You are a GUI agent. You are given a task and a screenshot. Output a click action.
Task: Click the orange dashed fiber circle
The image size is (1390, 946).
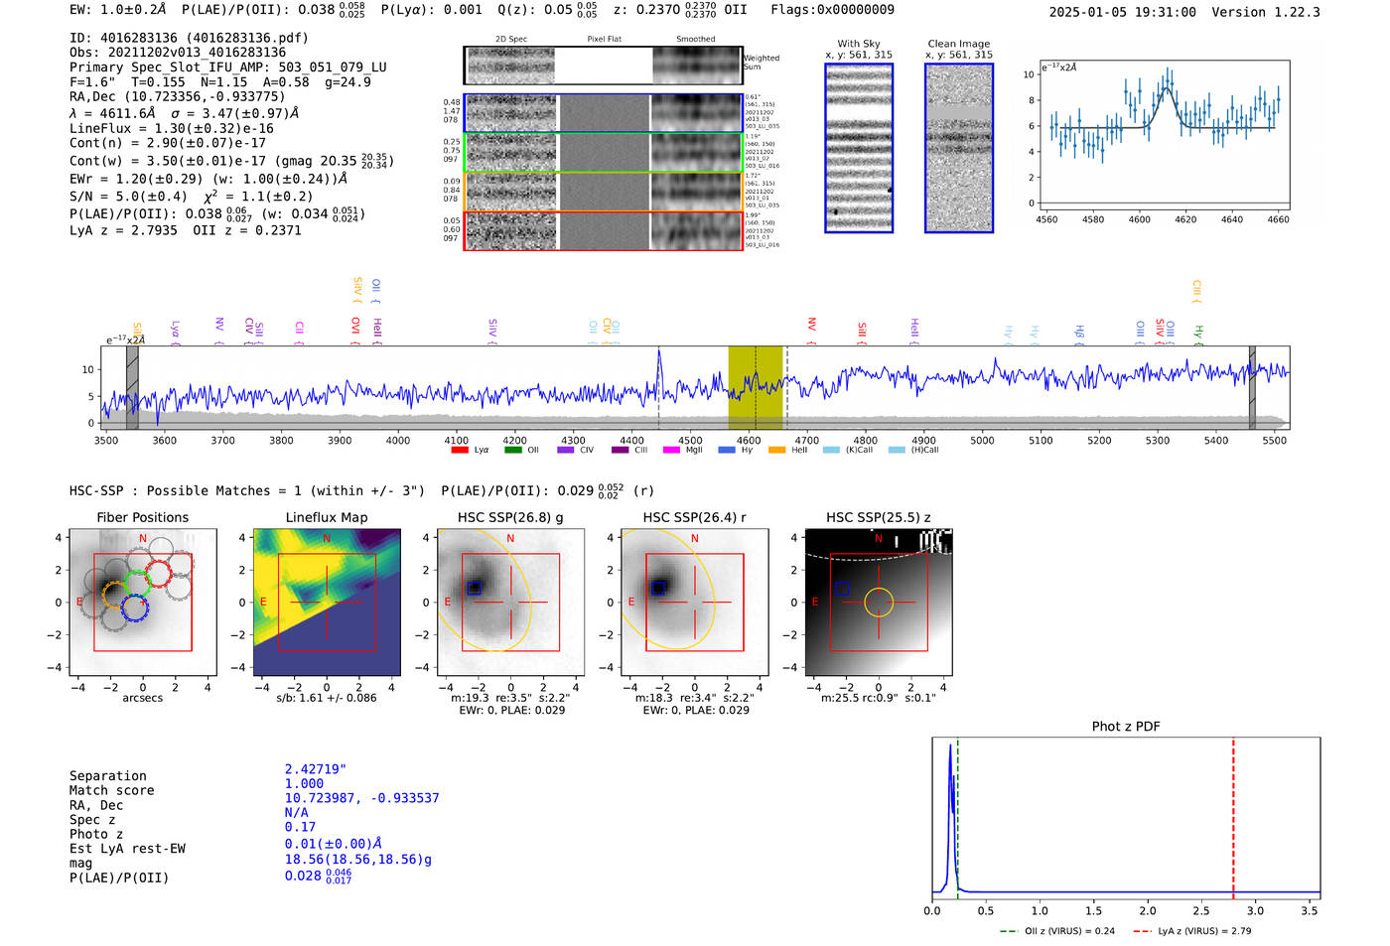click(x=116, y=596)
